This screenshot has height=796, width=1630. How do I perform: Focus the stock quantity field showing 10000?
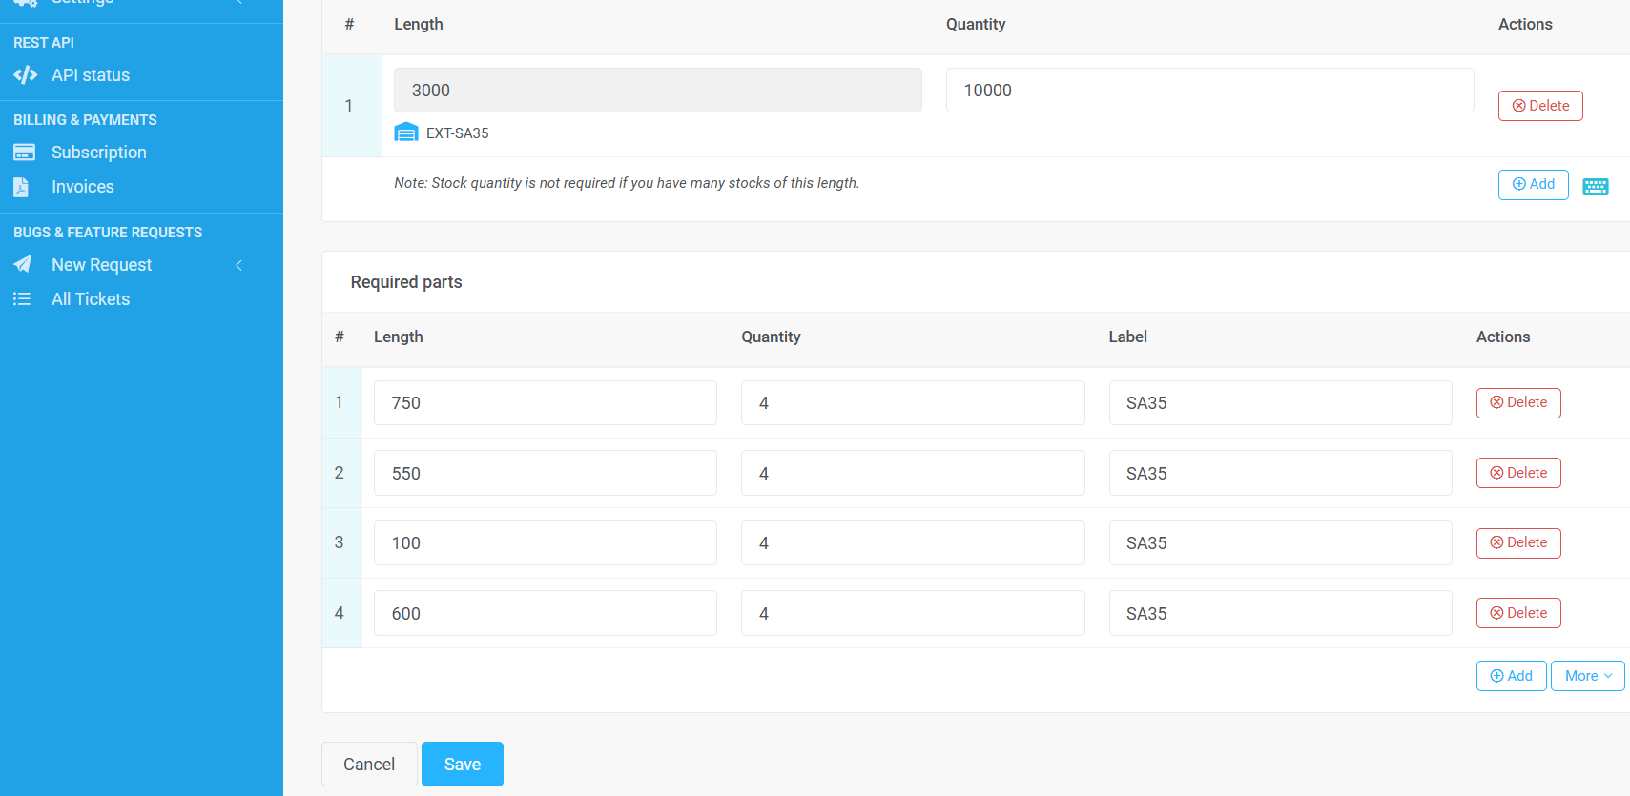[1209, 91]
